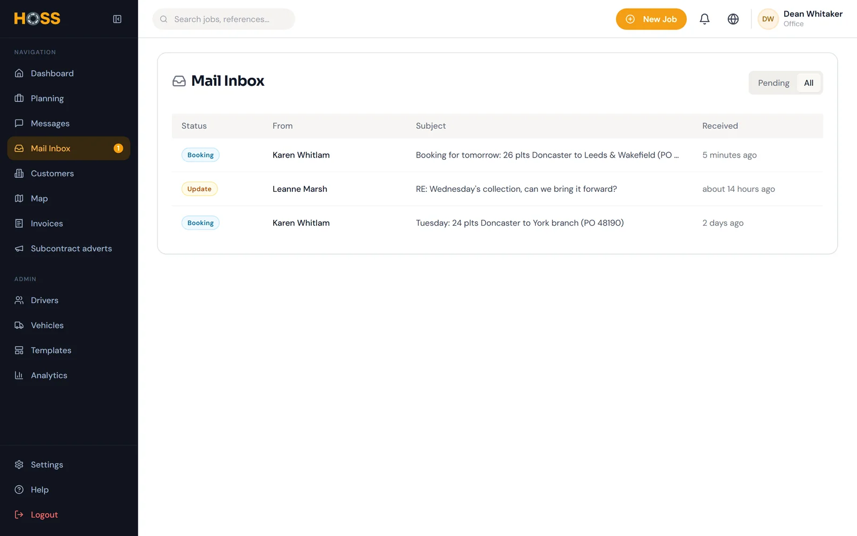The width and height of the screenshot is (857, 536).
Task: Click the Subject column header
Action: (431, 126)
